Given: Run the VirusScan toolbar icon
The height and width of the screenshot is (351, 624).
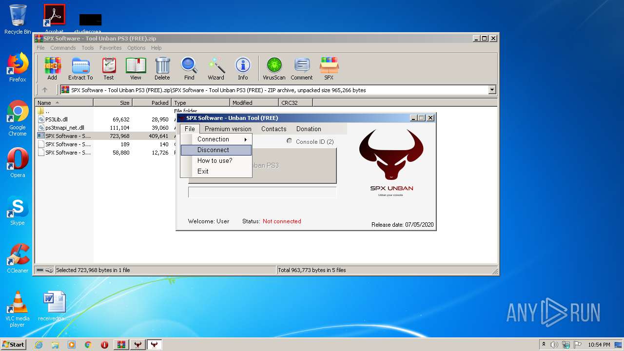Looking at the screenshot, I should click(x=274, y=68).
